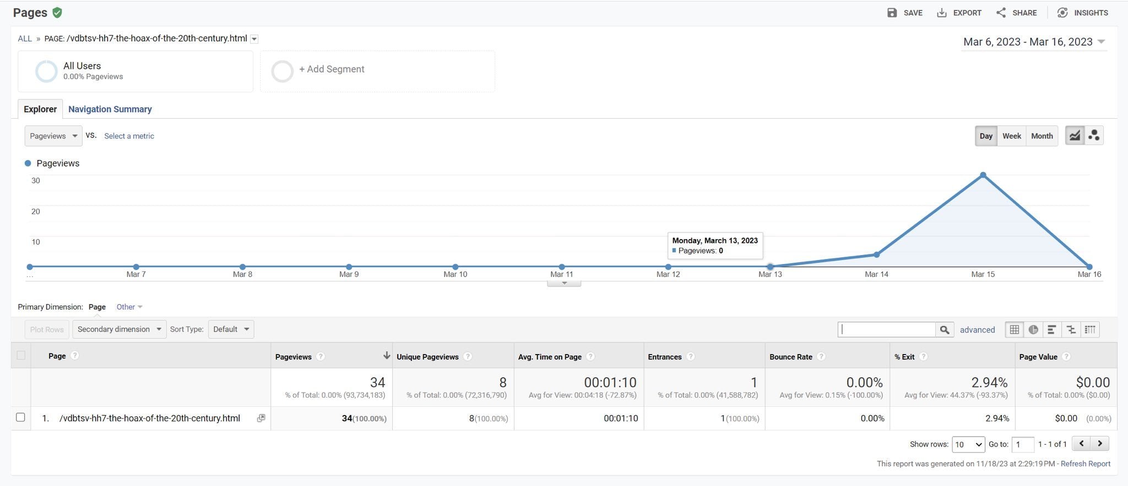This screenshot has width=1128, height=486.
Task: Click the advanced filter link
Action: pos(977,330)
